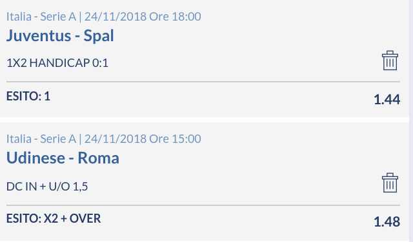Select the Italia - Serie A league label at 18:00
Image resolution: width=413 pixels, height=242 pixels.
pyautogui.click(x=41, y=17)
